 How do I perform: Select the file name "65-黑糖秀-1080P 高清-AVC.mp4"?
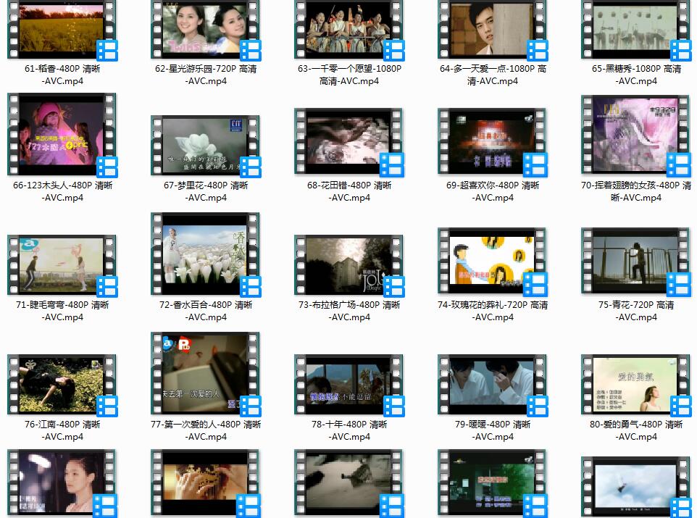coord(637,75)
